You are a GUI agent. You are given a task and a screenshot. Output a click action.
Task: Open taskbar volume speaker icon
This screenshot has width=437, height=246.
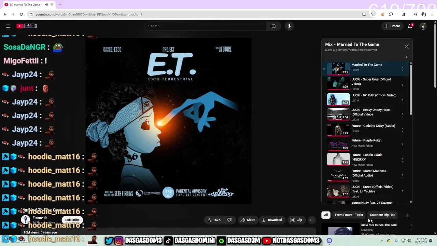410,241
